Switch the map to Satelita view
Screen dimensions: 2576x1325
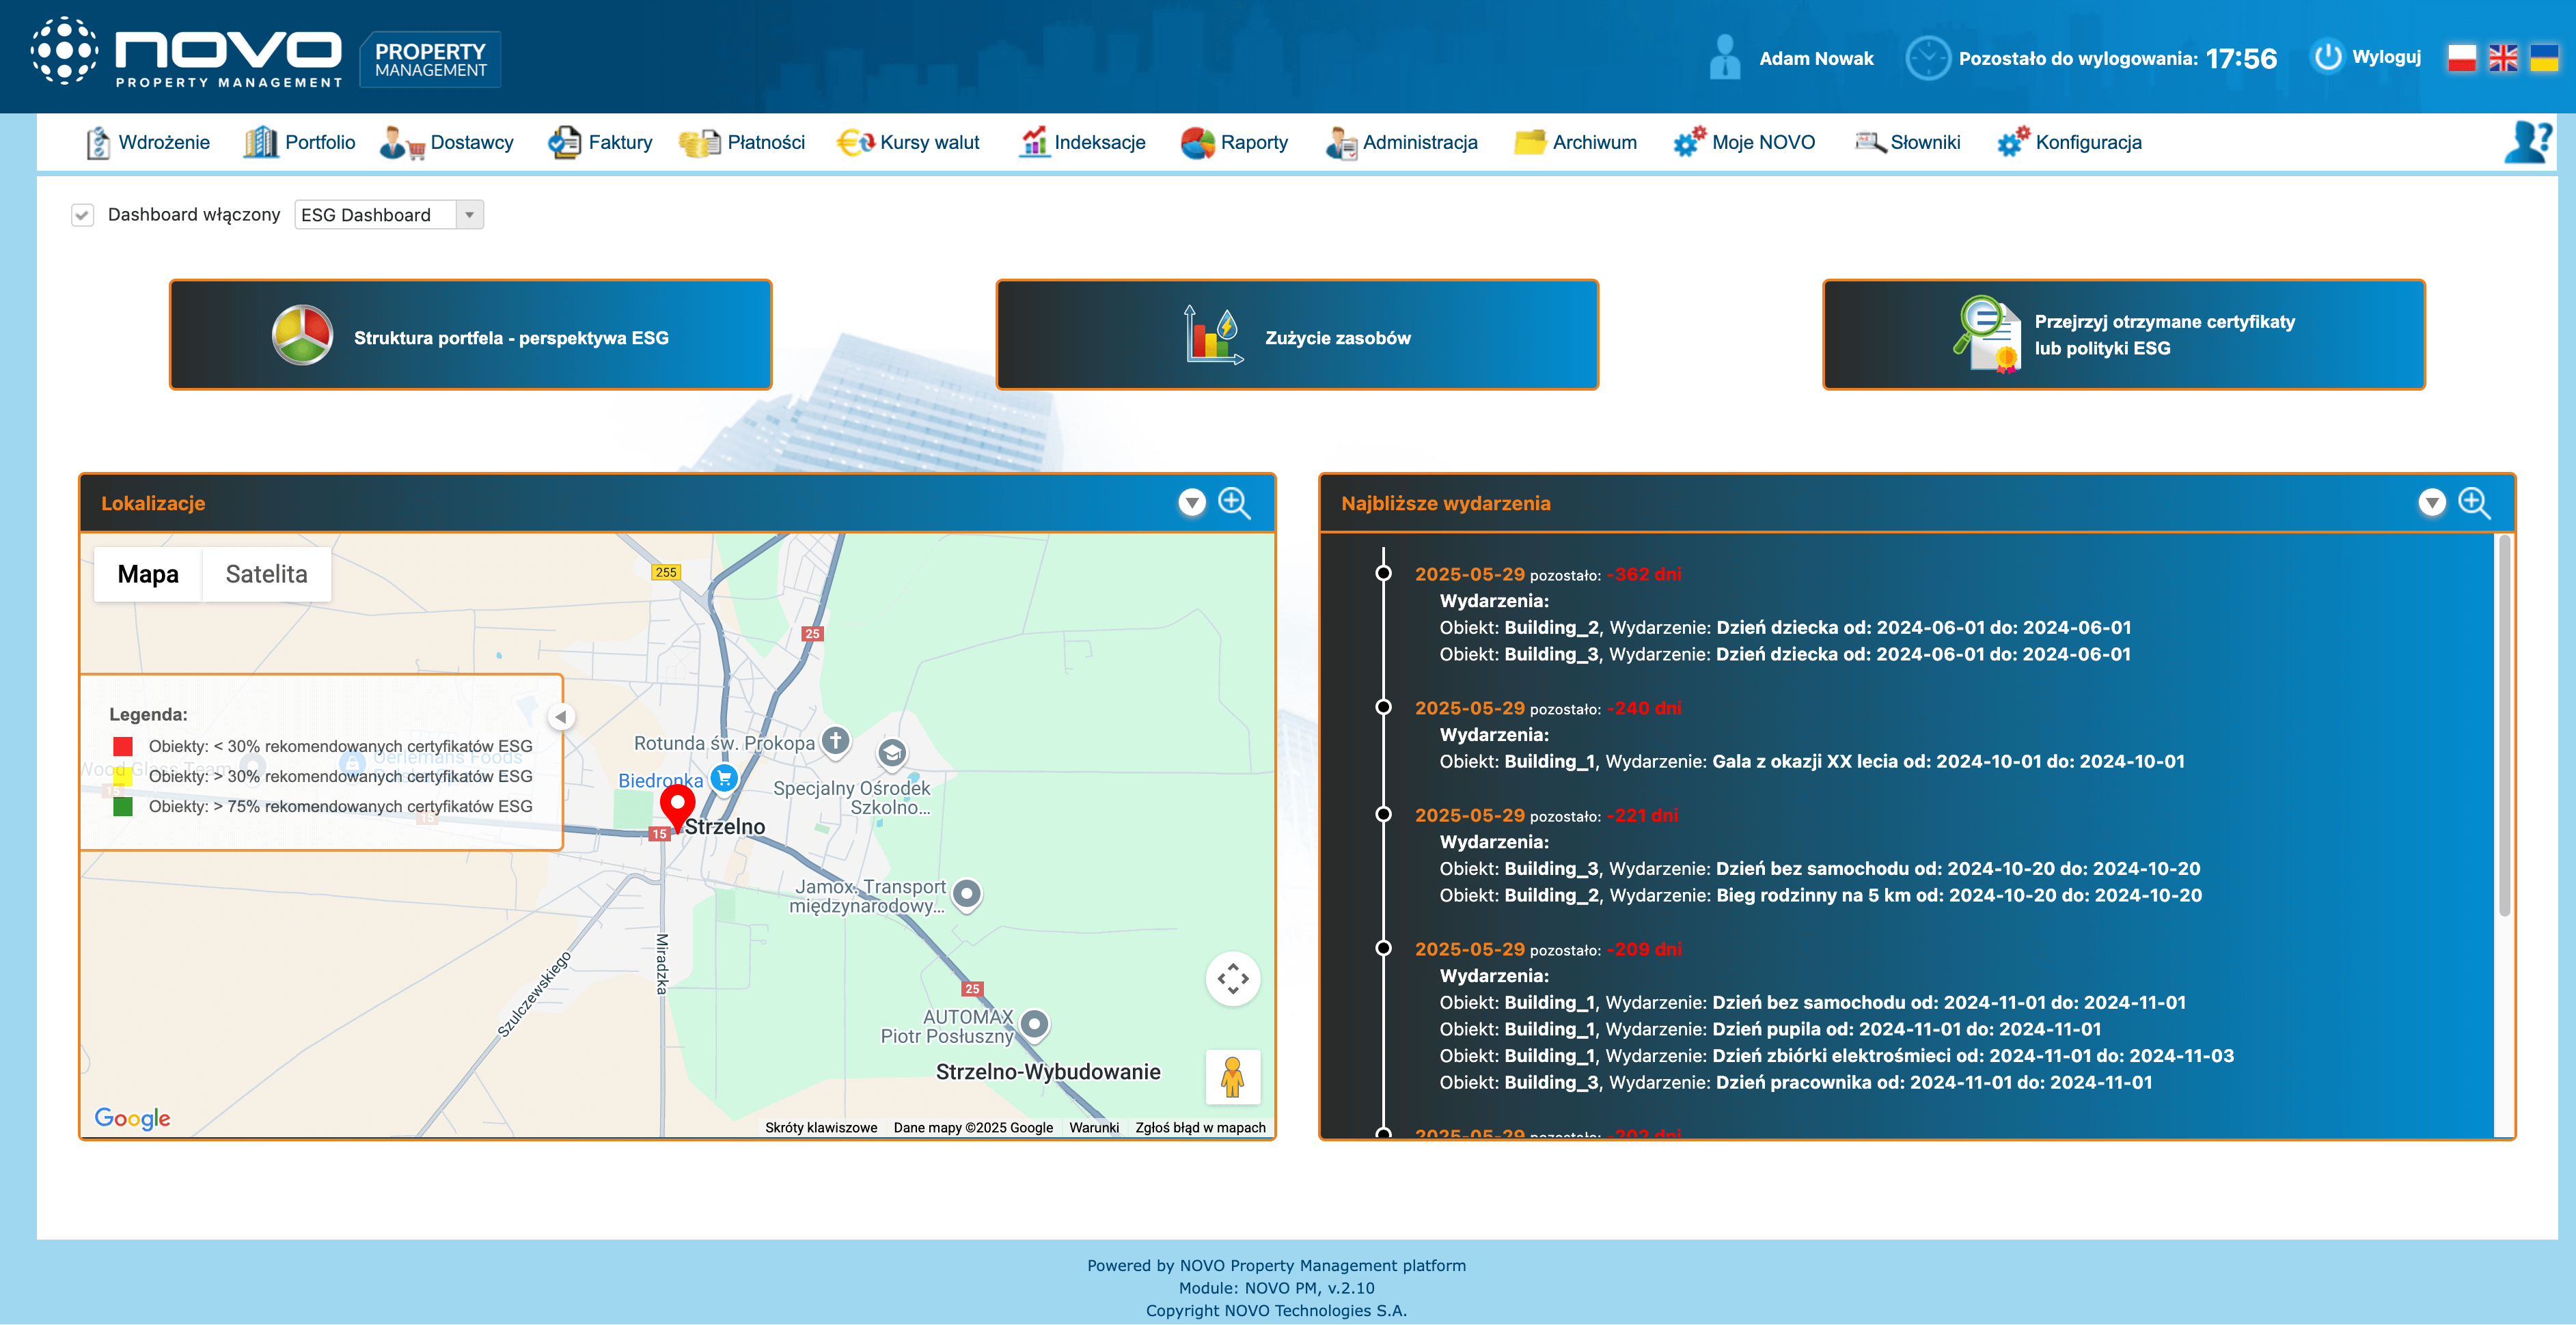(266, 574)
